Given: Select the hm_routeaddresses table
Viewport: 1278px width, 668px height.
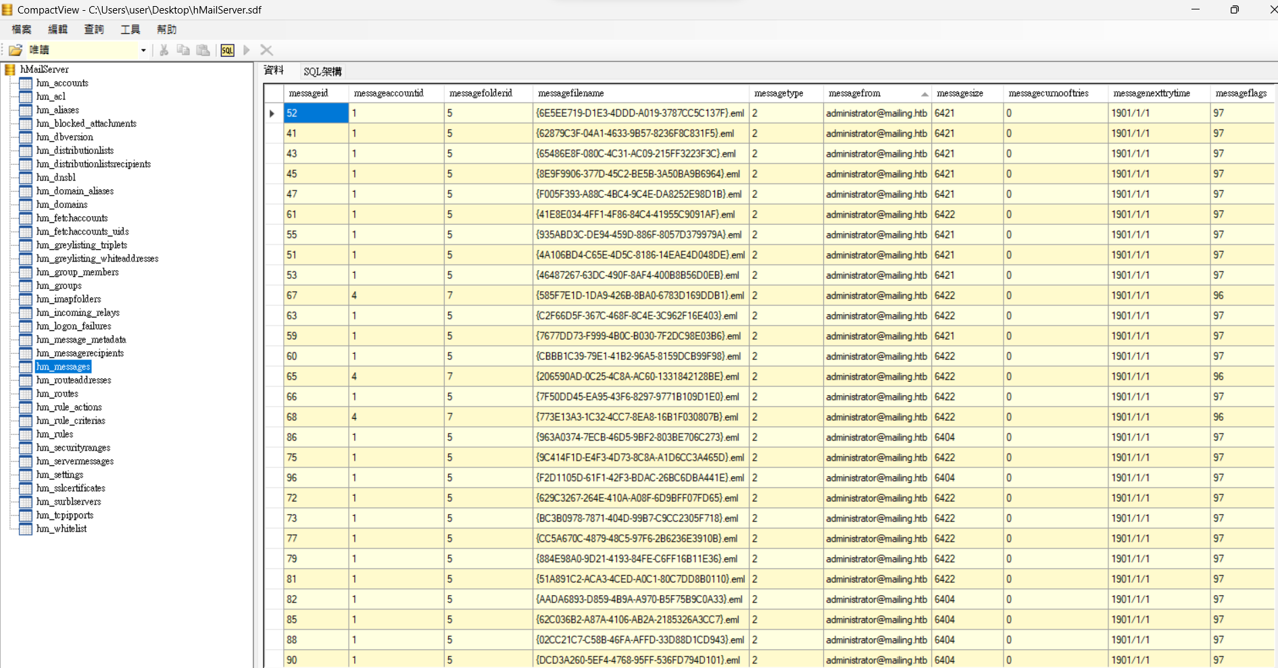Looking at the screenshot, I should 74,380.
